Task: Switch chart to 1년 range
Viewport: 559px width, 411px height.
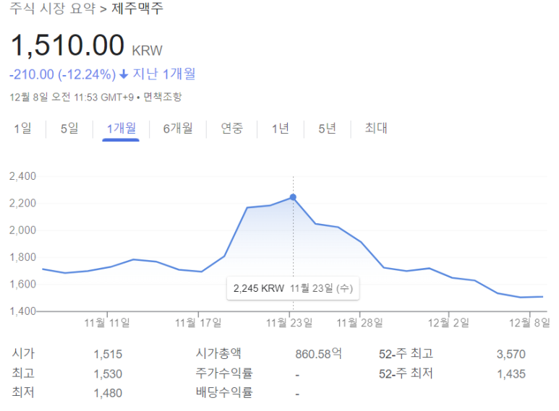Action: [280, 129]
